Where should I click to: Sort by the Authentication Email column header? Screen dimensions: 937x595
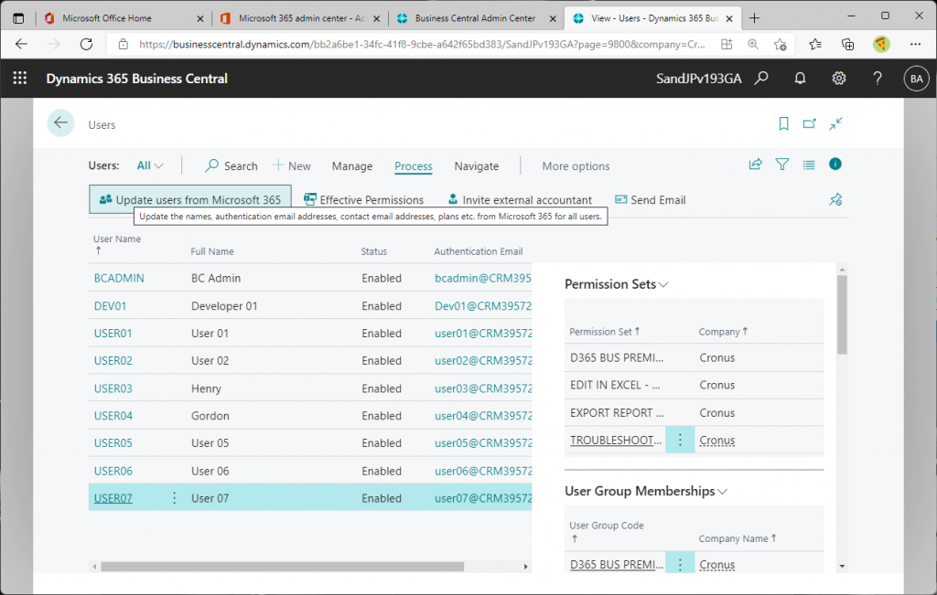tap(478, 251)
